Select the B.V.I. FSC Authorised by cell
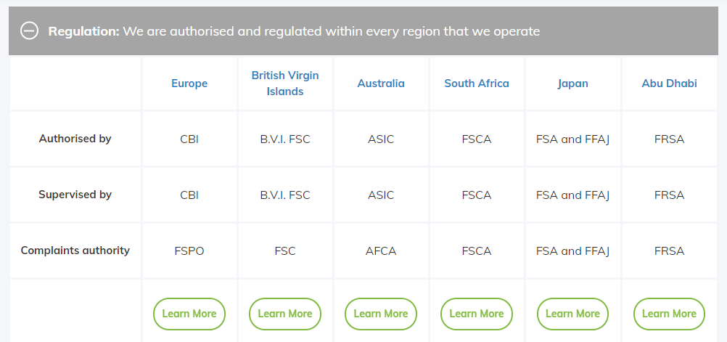This screenshot has width=727, height=342. pos(285,139)
